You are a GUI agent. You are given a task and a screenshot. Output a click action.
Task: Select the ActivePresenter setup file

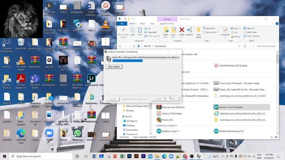coord(231,65)
